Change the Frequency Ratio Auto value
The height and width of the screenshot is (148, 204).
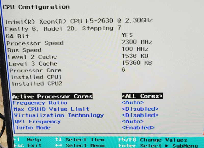(x=133, y=102)
